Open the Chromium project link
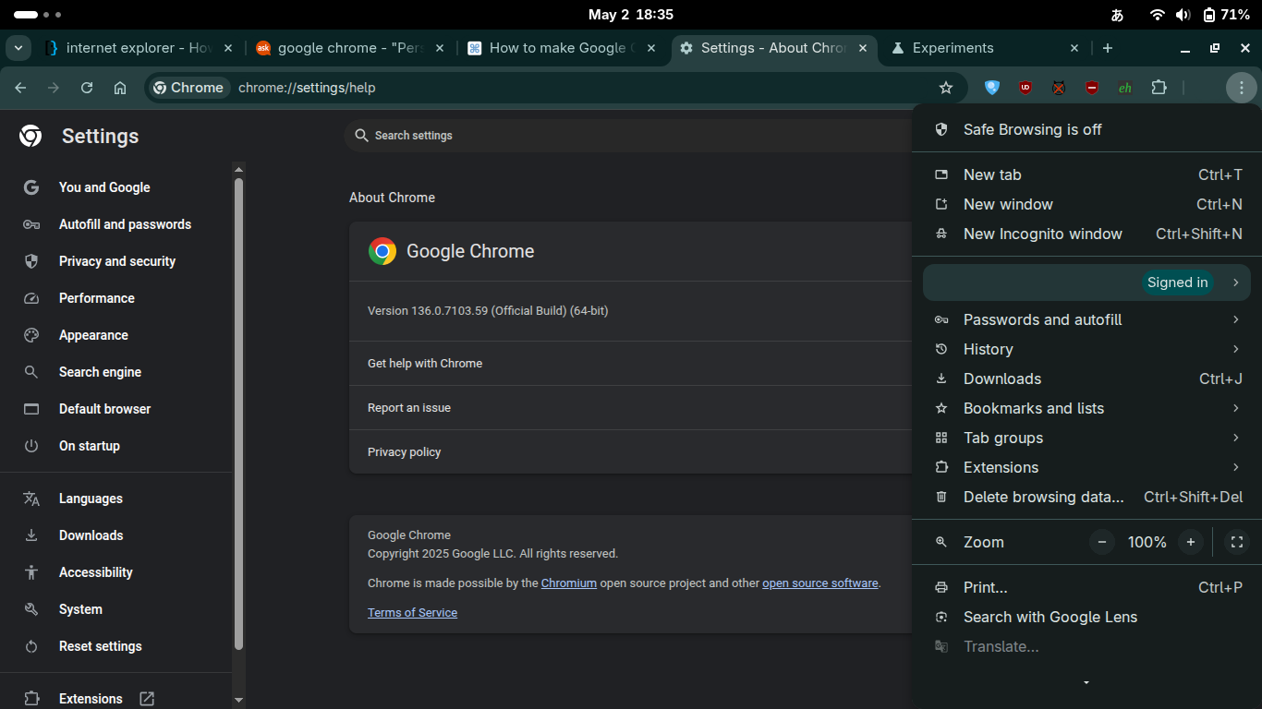 [569, 583]
